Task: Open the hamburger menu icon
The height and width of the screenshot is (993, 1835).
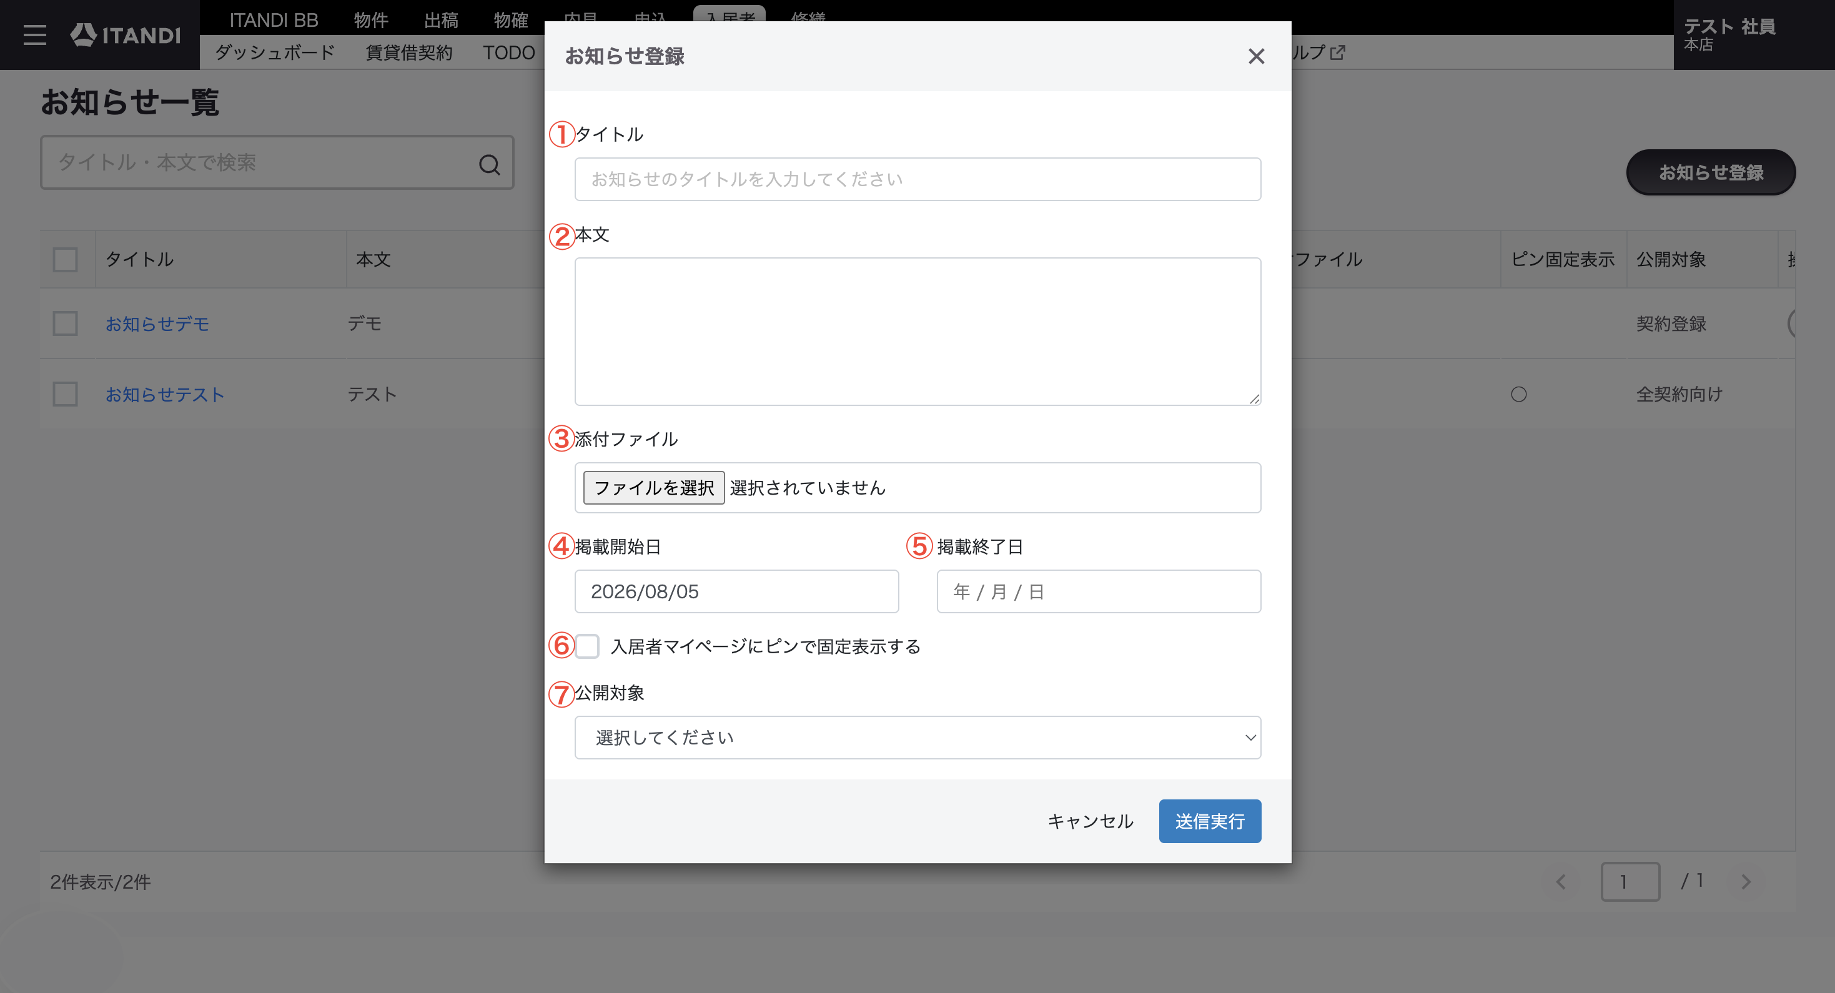Action: coord(34,35)
